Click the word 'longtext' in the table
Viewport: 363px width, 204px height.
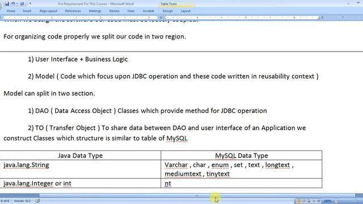277,165
